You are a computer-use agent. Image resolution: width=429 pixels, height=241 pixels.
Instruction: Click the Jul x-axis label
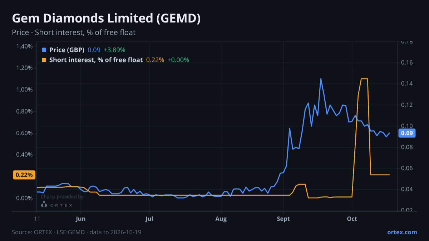149,219
